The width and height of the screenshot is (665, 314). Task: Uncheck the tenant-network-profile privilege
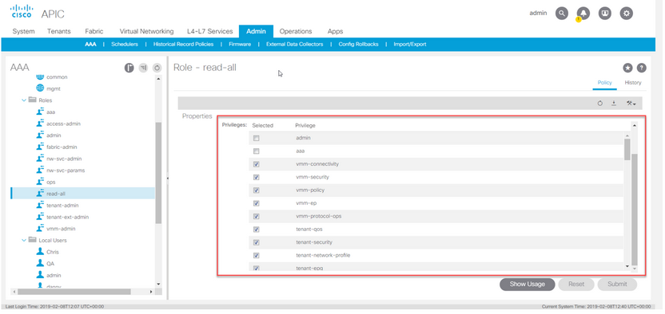(x=256, y=256)
